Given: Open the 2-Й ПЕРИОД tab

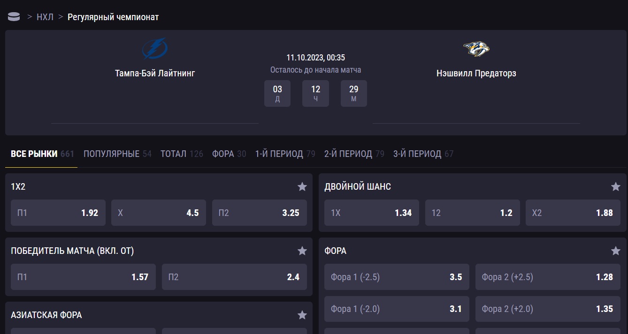Looking at the screenshot, I should pos(354,154).
